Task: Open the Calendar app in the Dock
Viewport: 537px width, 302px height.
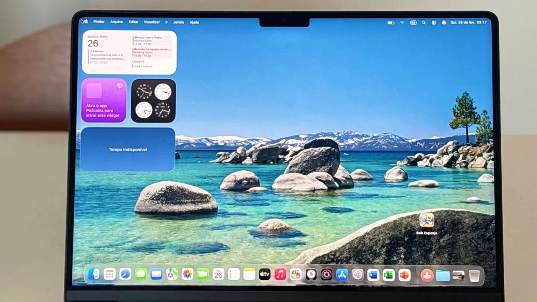Action: (218, 274)
